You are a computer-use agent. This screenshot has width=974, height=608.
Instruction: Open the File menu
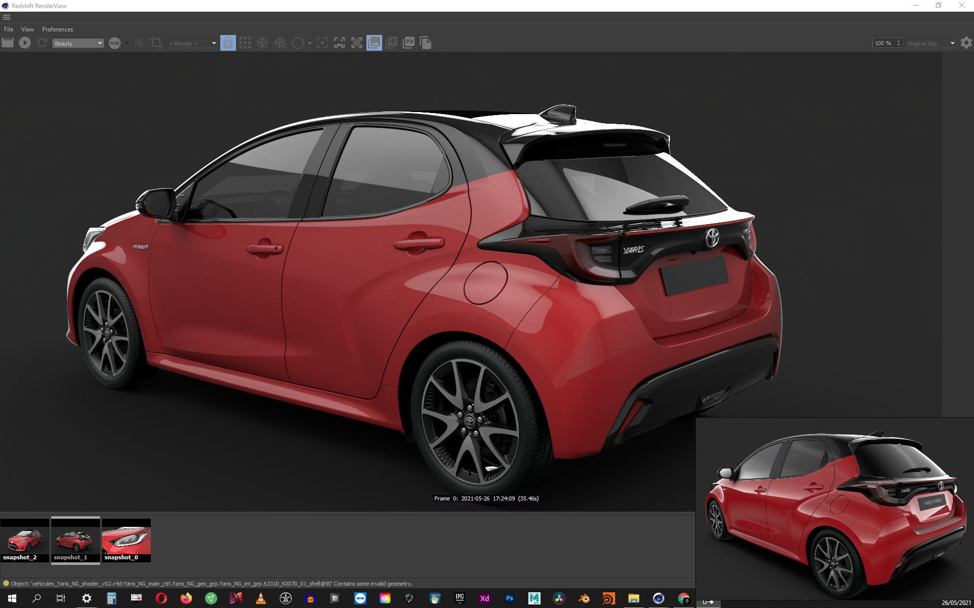click(9, 29)
